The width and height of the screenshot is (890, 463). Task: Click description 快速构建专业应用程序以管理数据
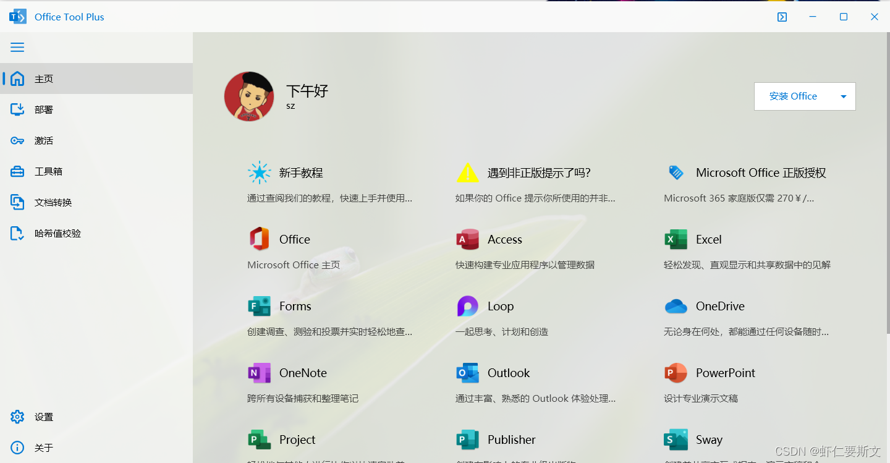pos(525,265)
